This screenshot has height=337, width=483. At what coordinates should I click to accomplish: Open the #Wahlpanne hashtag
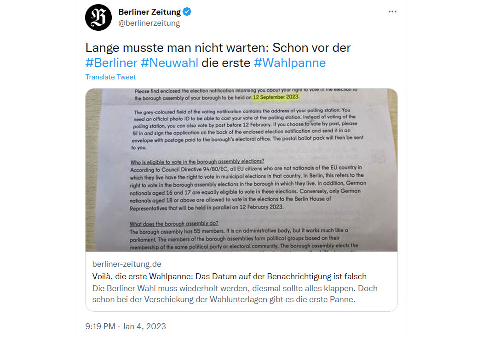point(290,63)
